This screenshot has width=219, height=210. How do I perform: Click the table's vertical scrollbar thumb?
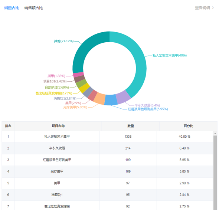coord(215,173)
